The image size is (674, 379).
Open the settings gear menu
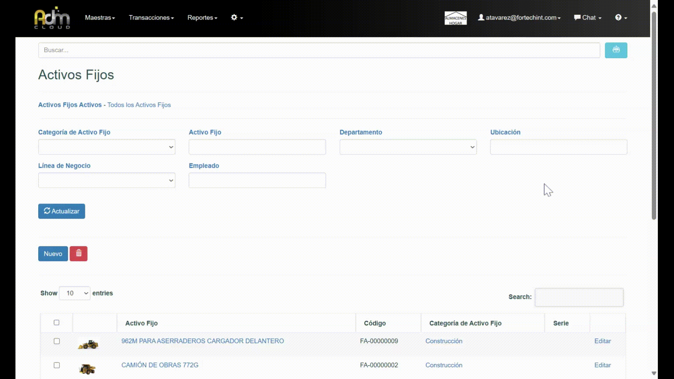237,18
